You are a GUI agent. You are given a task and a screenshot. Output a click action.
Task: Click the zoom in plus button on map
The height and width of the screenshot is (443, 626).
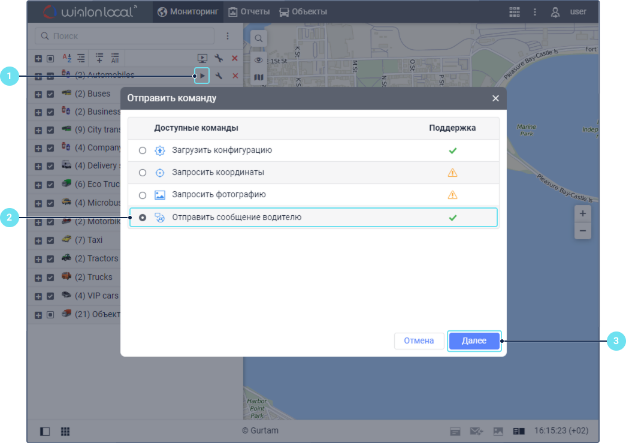coord(582,213)
